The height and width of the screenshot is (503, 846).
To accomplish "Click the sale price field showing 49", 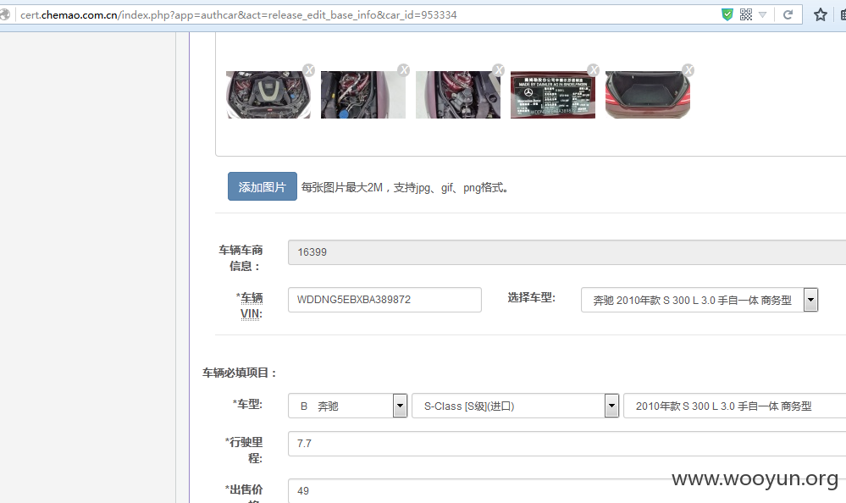I will click(x=567, y=490).
